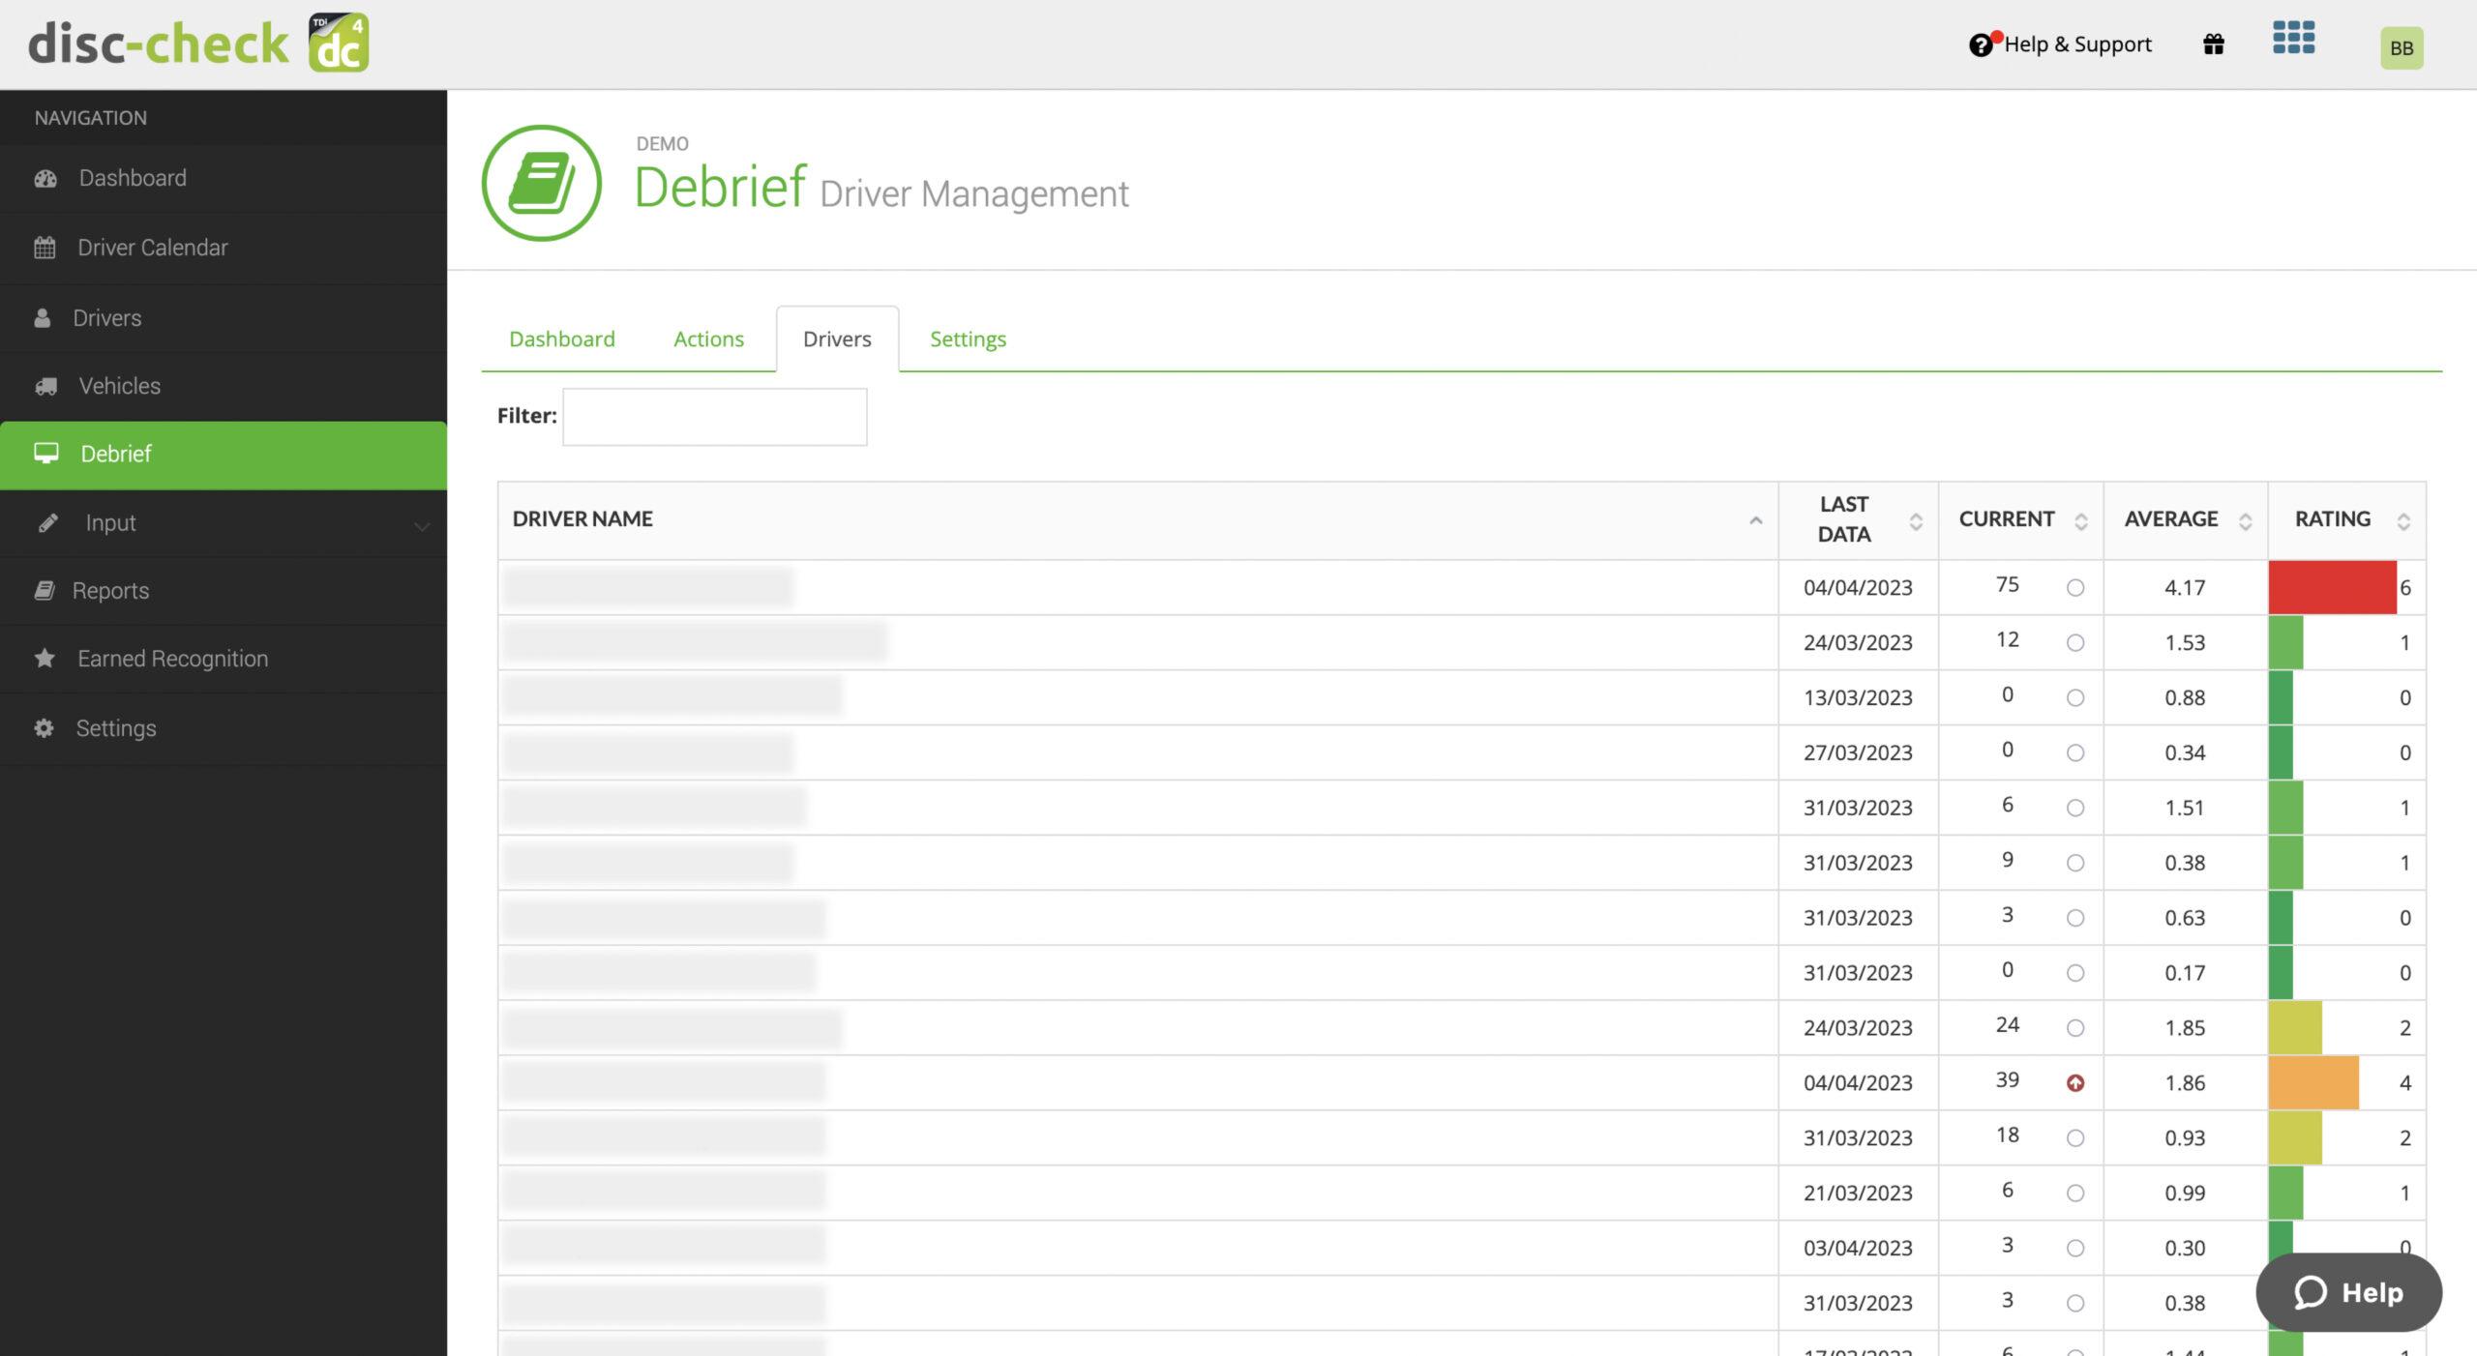Select the circle next to current 24

[2075, 1028]
